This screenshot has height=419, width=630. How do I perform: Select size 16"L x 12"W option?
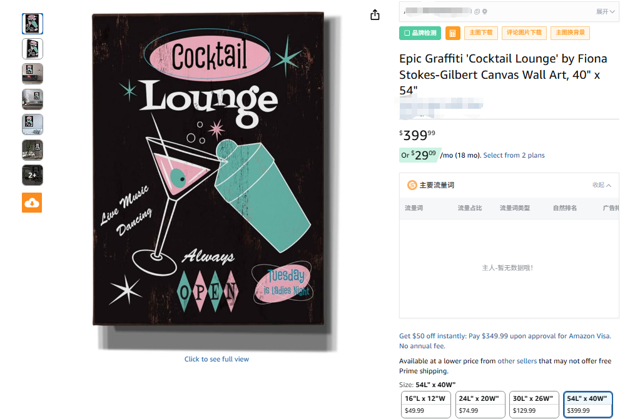point(425,404)
